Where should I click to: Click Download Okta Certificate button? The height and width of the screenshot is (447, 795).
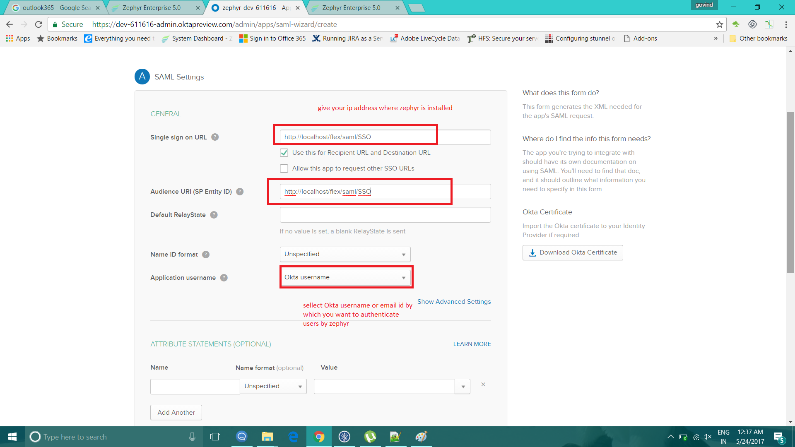click(573, 252)
